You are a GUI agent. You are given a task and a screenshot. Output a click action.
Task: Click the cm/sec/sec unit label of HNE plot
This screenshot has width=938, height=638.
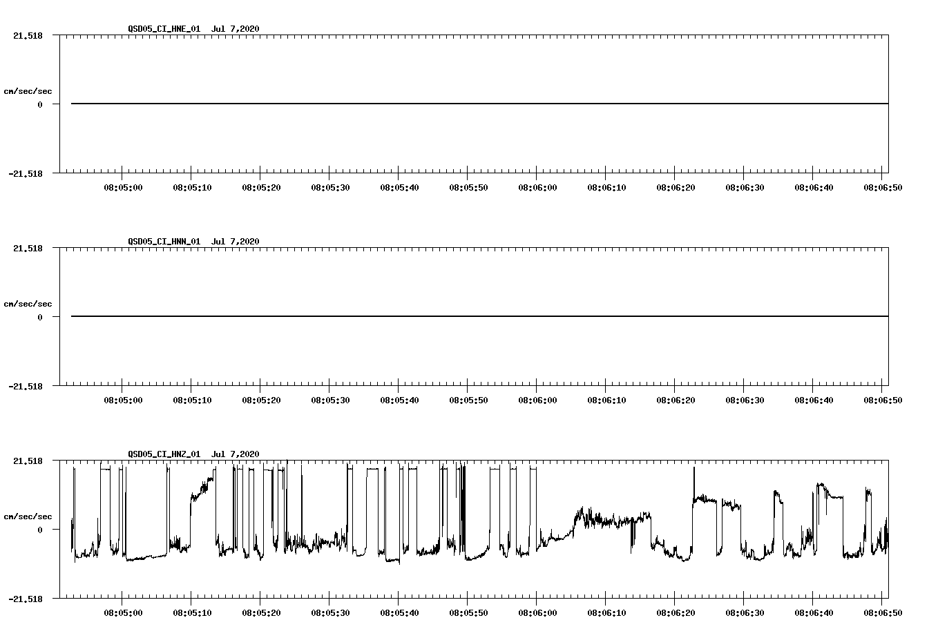(x=28, y=91)
